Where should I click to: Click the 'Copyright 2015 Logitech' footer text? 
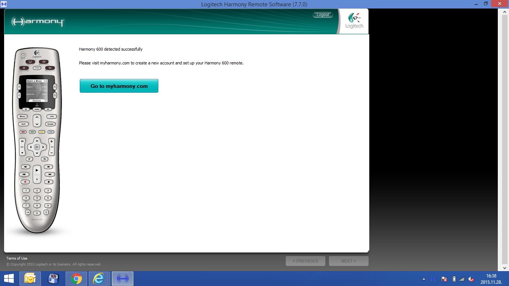point(54,264)
